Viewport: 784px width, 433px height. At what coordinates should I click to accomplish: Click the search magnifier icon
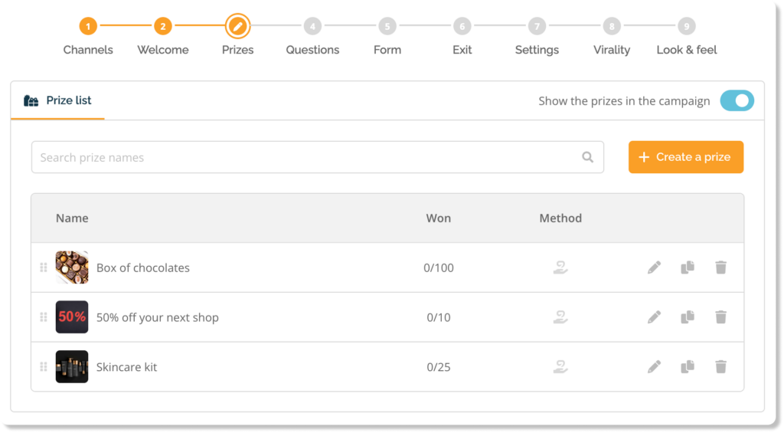pos(587,157)
